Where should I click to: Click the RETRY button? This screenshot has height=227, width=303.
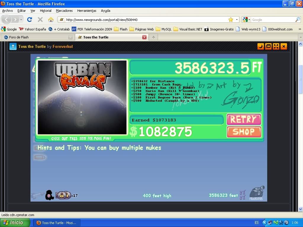[244, 119]
